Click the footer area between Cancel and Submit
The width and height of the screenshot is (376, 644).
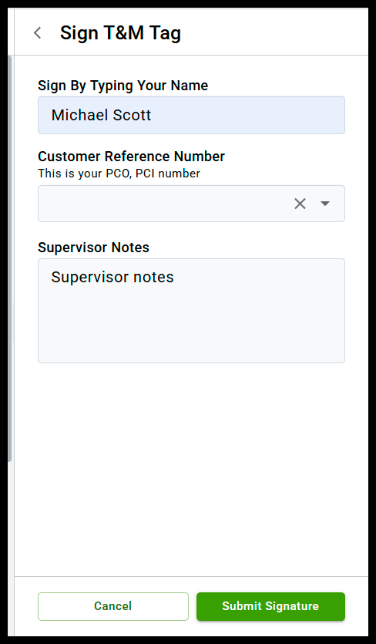(x=193, y=606)
